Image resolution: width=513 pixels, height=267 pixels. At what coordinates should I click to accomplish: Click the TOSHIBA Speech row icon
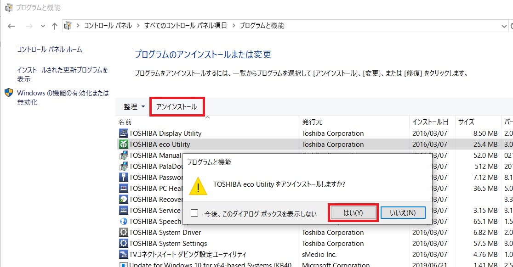point(123,221)
